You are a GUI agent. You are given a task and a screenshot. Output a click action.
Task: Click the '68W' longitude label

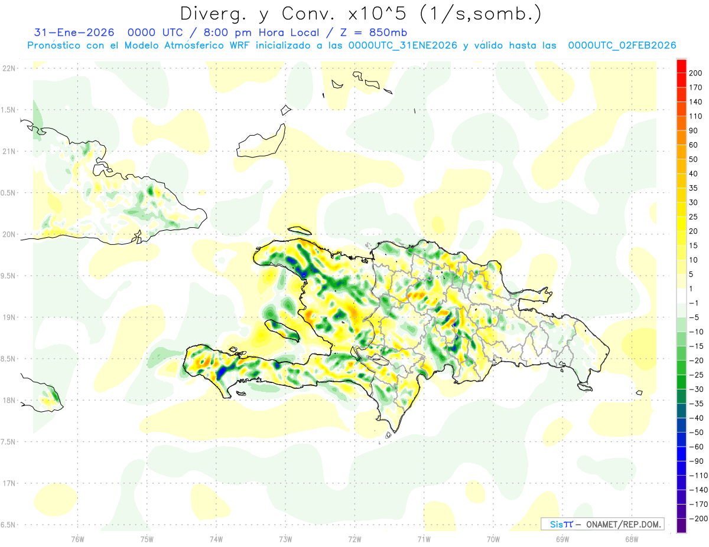[631, 539]
